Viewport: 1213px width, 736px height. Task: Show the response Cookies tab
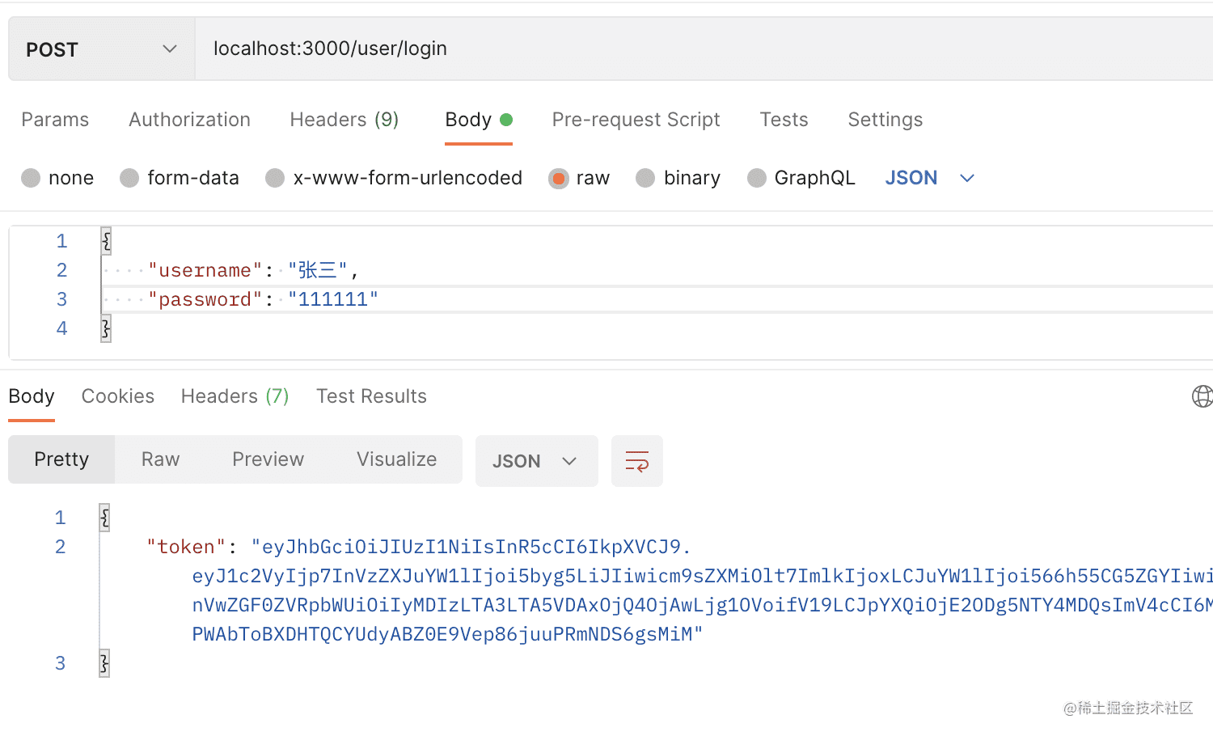click(118, 396)
